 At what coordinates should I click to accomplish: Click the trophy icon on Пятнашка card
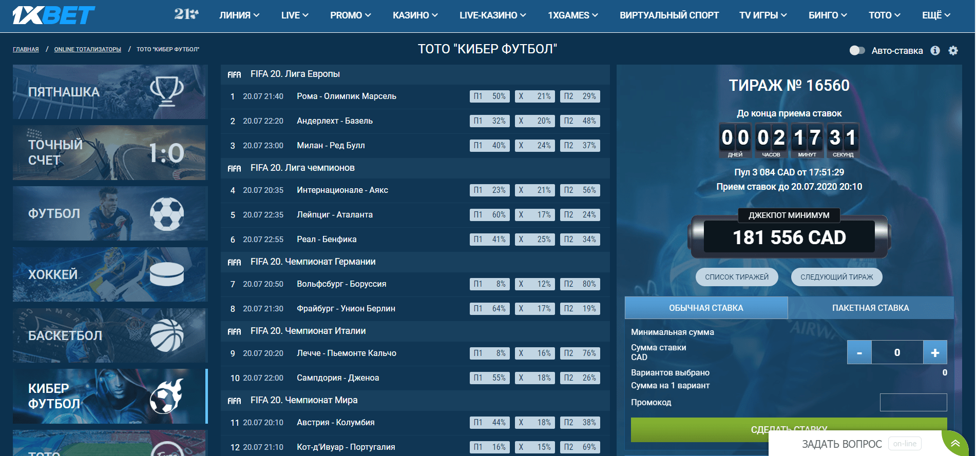tap(167, 91)
